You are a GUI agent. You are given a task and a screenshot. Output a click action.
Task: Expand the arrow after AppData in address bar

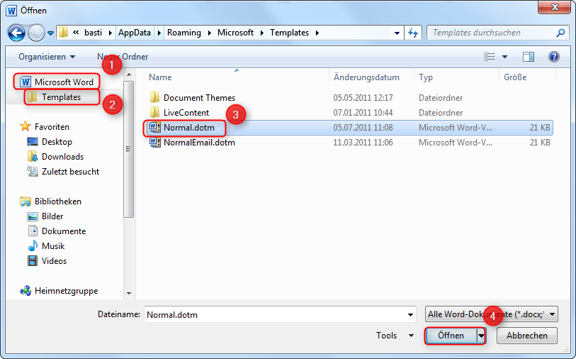pos(159,33)
